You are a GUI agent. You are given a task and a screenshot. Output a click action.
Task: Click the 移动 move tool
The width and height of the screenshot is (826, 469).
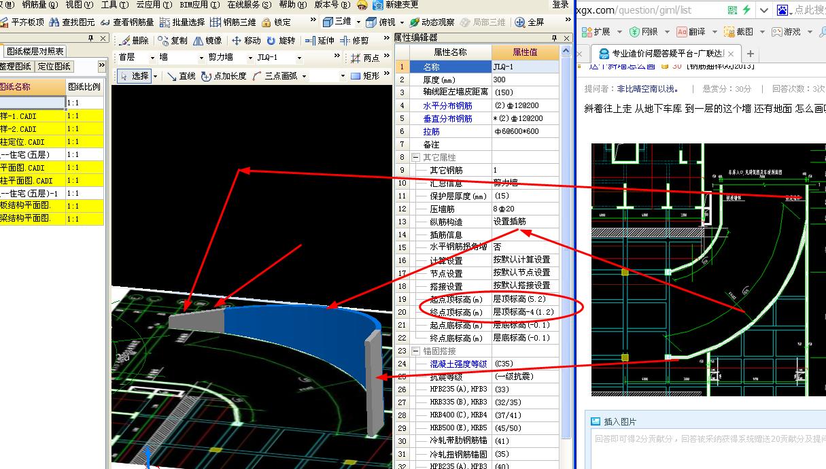click(247, 41)
